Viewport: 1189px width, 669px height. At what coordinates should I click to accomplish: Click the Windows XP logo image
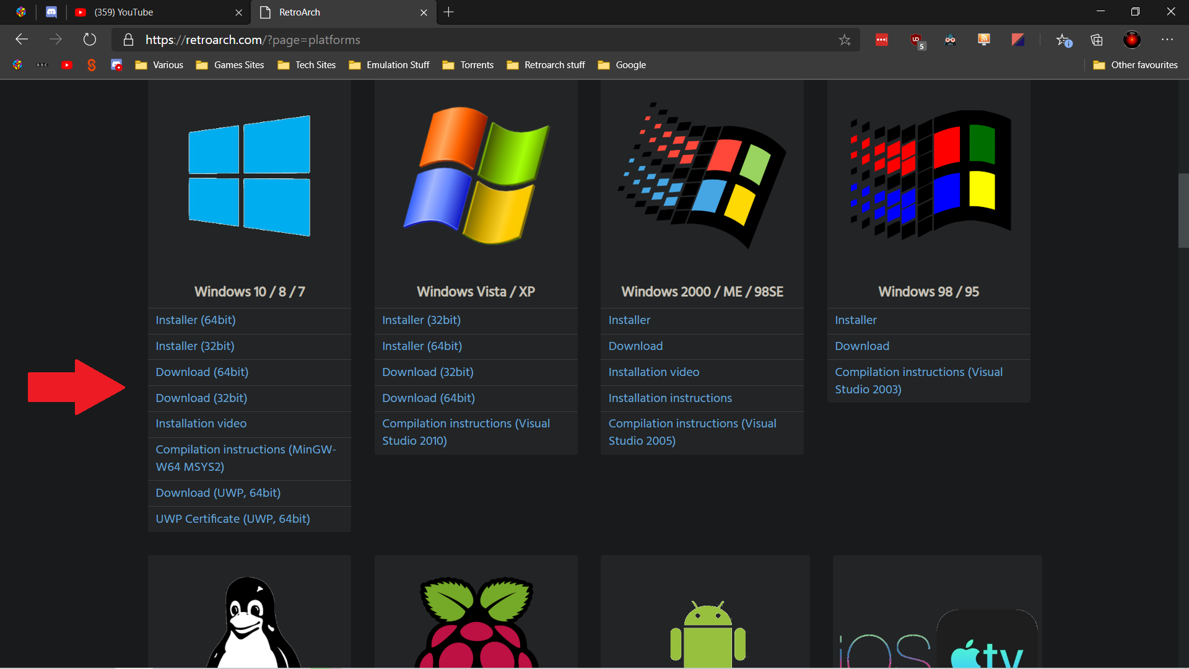coord(476,175)
